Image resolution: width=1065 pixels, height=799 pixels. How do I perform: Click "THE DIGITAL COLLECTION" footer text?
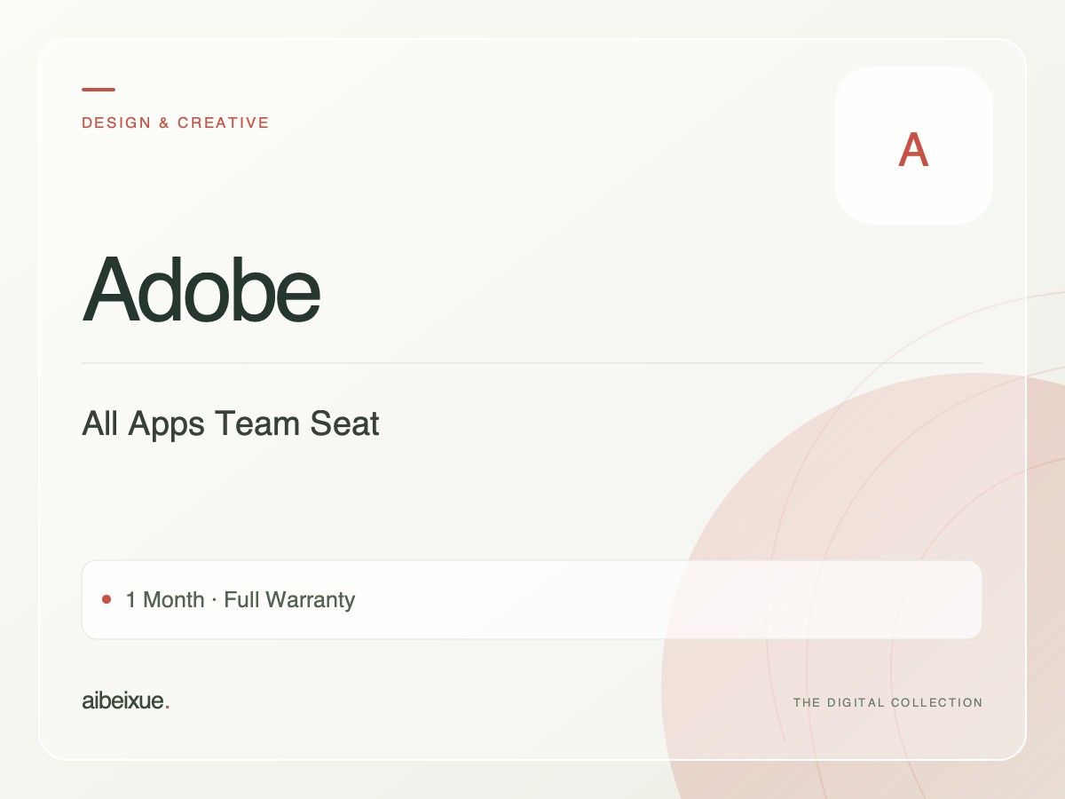coord(887,702)
